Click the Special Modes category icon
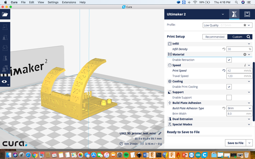 [170, 124]
